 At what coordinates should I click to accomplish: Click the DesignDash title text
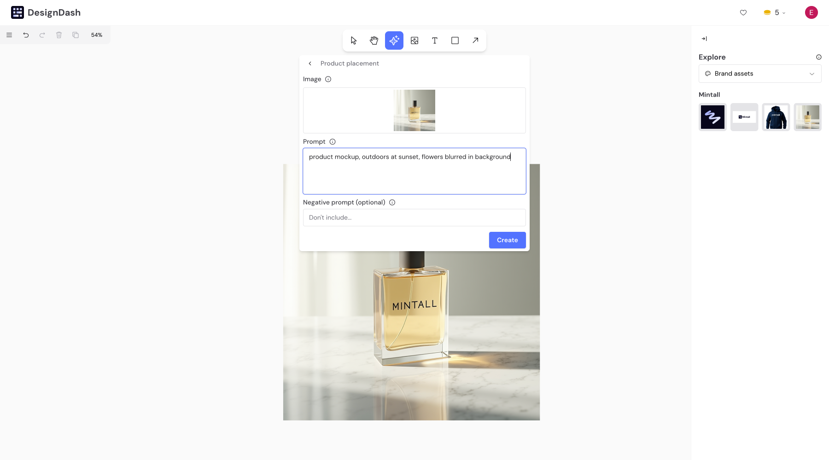54,12
